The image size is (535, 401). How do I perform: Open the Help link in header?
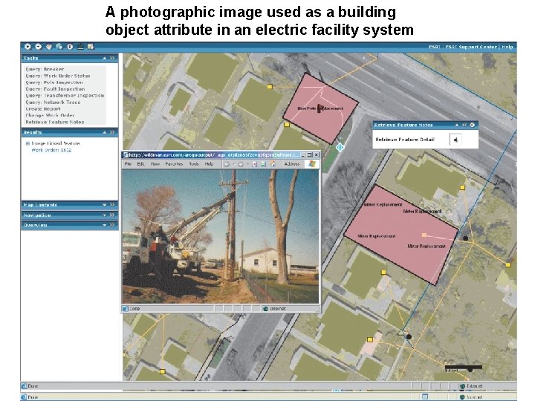pos(508,47)
